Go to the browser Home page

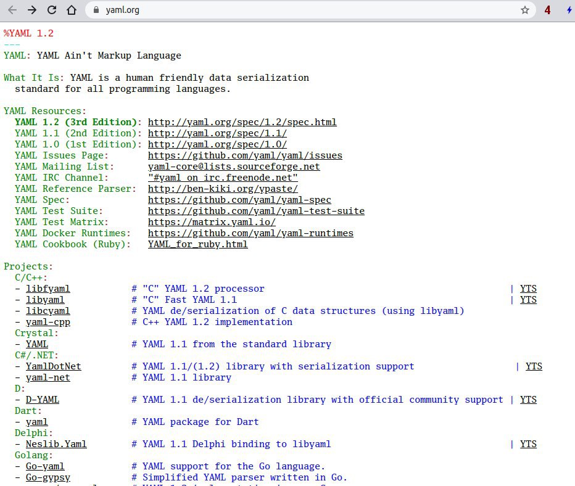72,10
